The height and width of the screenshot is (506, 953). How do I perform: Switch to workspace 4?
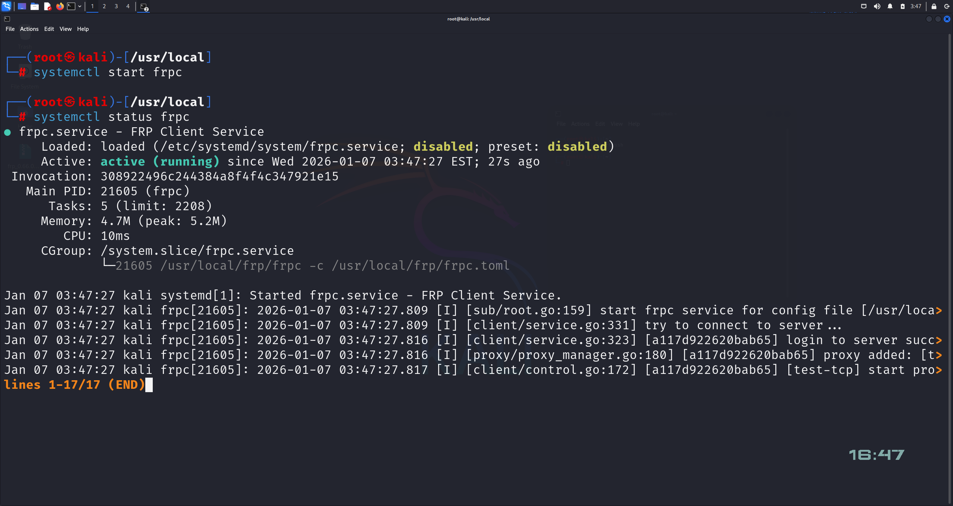[128, 6]
